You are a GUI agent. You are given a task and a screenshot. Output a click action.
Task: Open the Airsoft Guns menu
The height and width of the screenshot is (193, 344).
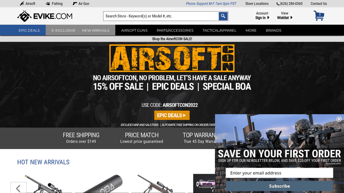click(134, 31)
